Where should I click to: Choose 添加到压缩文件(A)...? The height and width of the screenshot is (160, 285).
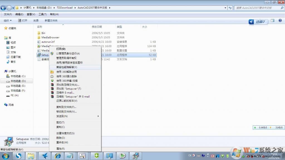(75, 85)
